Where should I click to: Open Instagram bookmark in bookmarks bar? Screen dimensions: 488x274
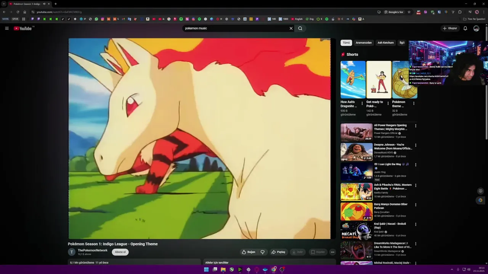[x=103, y=19]
